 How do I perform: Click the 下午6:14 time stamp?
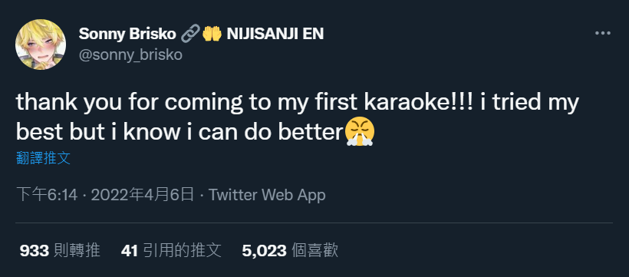pyautogui.click(x=47, y=195)
